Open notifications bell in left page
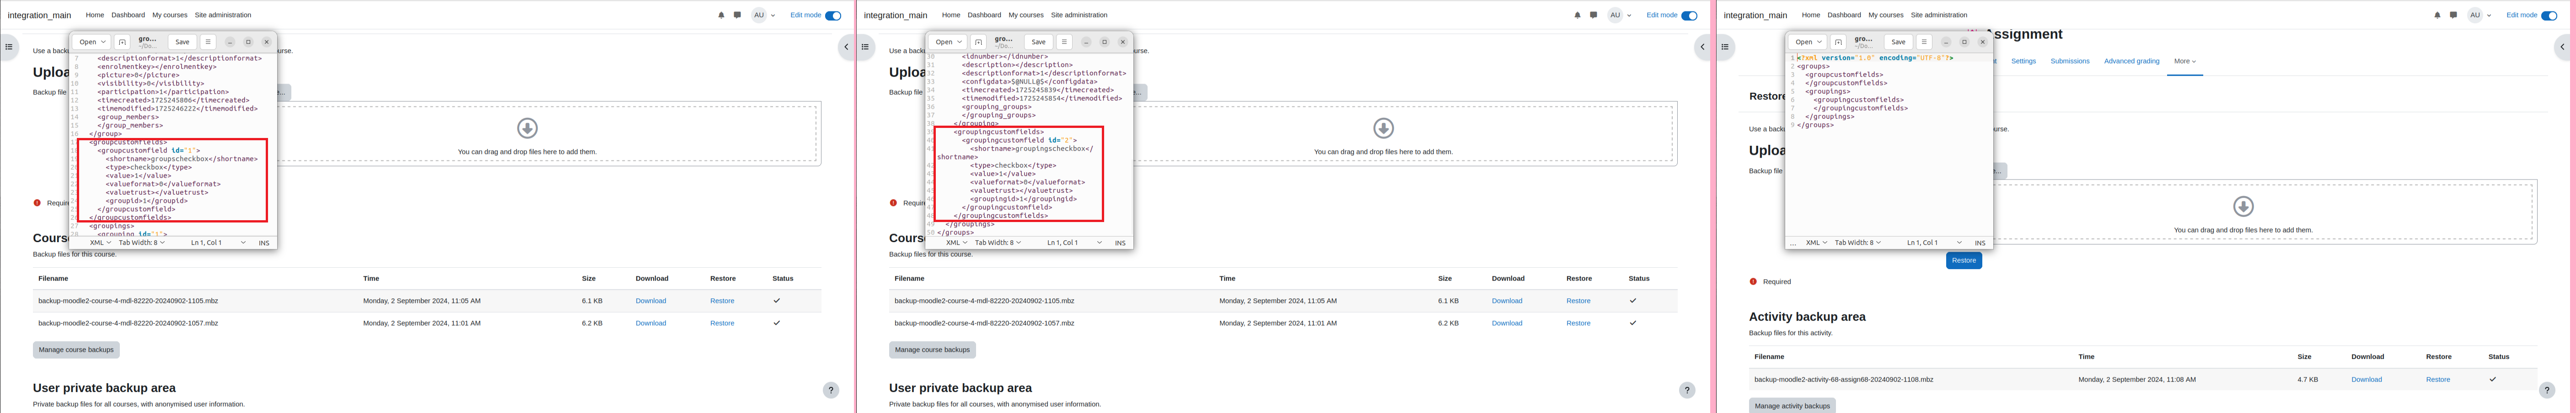The height and width of the screenshot is (413, 2576). [x=721, y=15]
